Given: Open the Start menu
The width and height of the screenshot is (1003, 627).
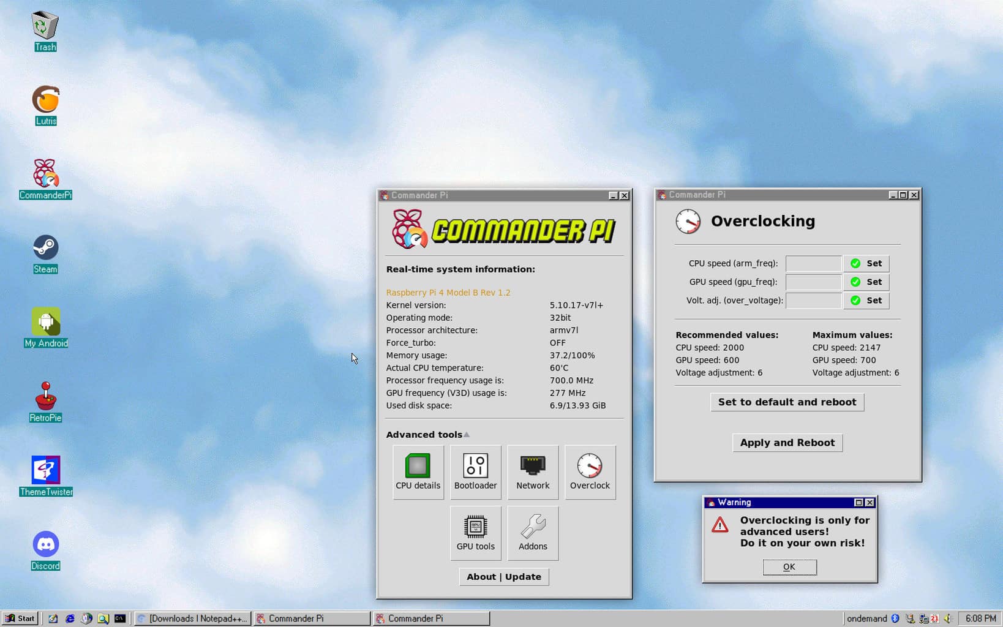Looking at the screenshot, I should click(x=20, y=618).
